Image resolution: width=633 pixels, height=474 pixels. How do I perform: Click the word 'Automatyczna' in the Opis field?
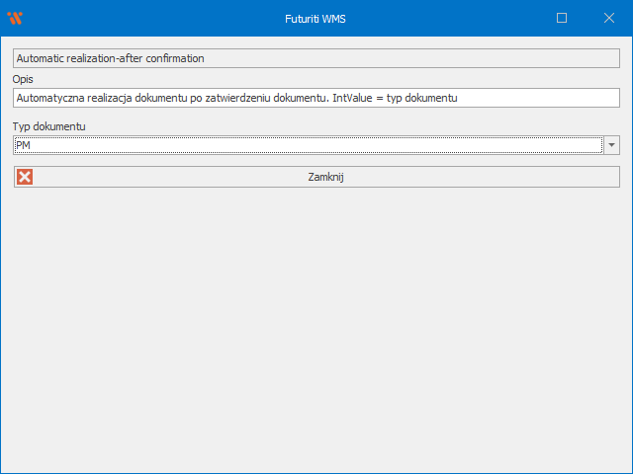[49, 98]
